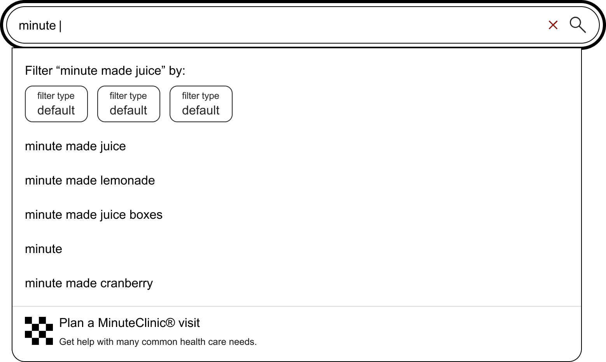Select the "minute made lemonade" suggestion

[90, 181]
